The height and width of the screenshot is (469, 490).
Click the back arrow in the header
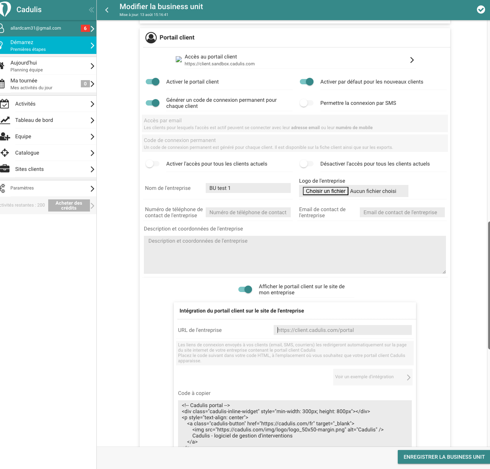pos(107,10)
